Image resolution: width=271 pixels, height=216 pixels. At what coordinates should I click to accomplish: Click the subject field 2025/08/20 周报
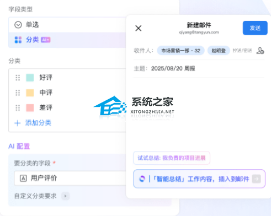[x=199, y=68]
